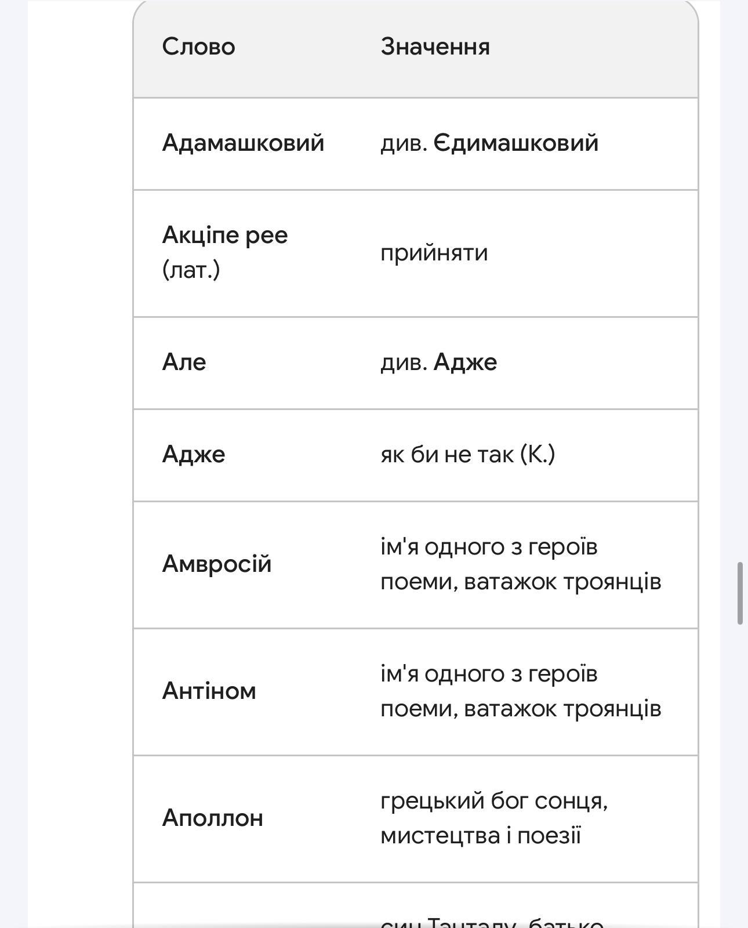Select the word Але
This screenshot has width=748, height=928.
point(184,362)
